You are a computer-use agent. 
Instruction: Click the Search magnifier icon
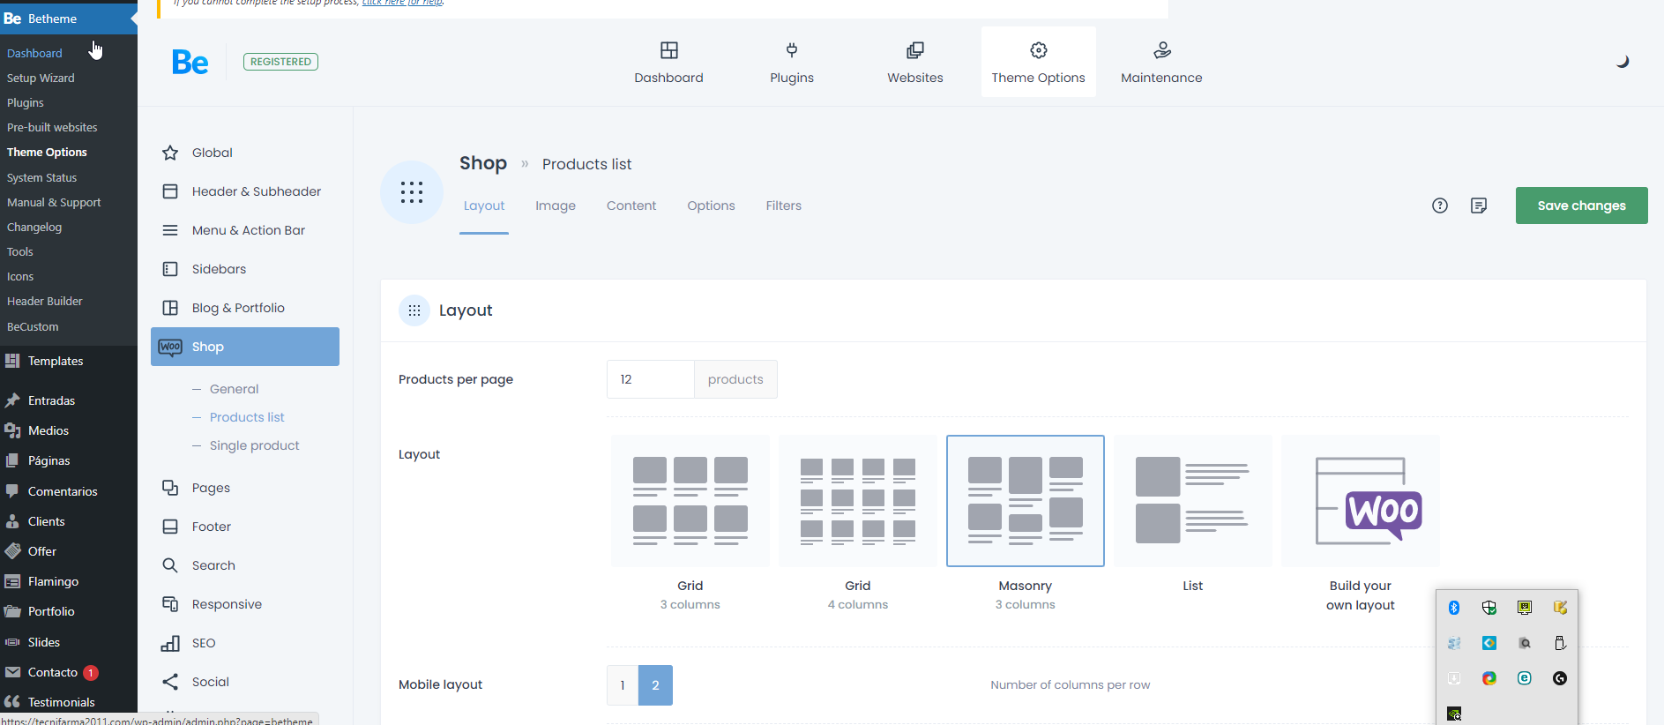pos(170,565)
